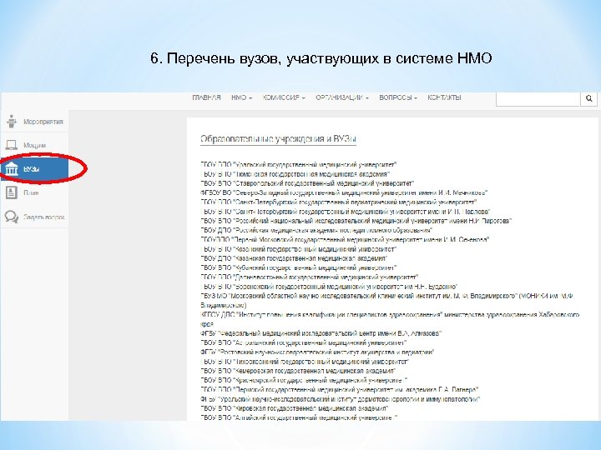Expand the КОМИССИЯ dropdown menu
The height and width of the screenshot is (450, 601).
284,97
